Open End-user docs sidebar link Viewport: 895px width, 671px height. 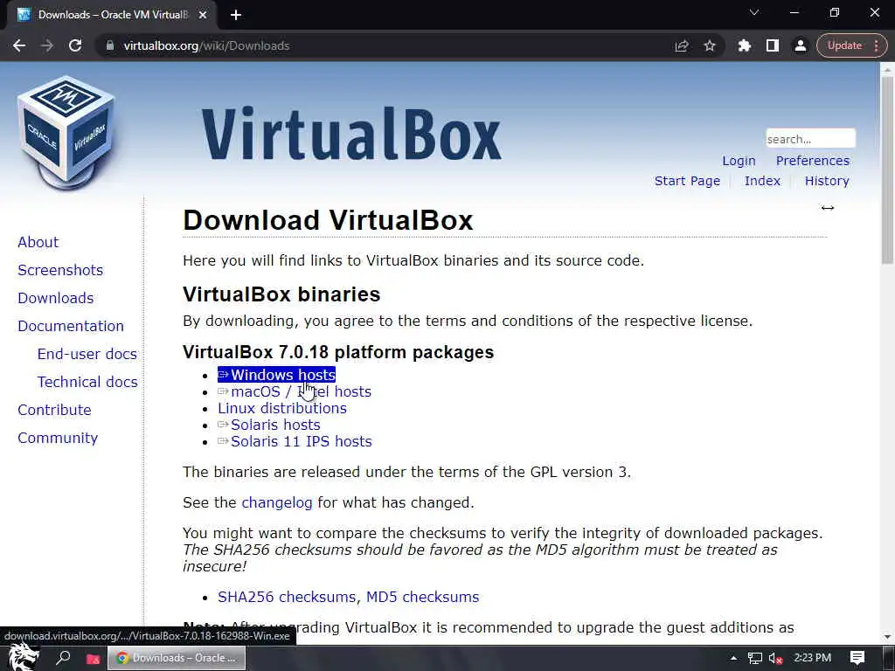(87, 354)
